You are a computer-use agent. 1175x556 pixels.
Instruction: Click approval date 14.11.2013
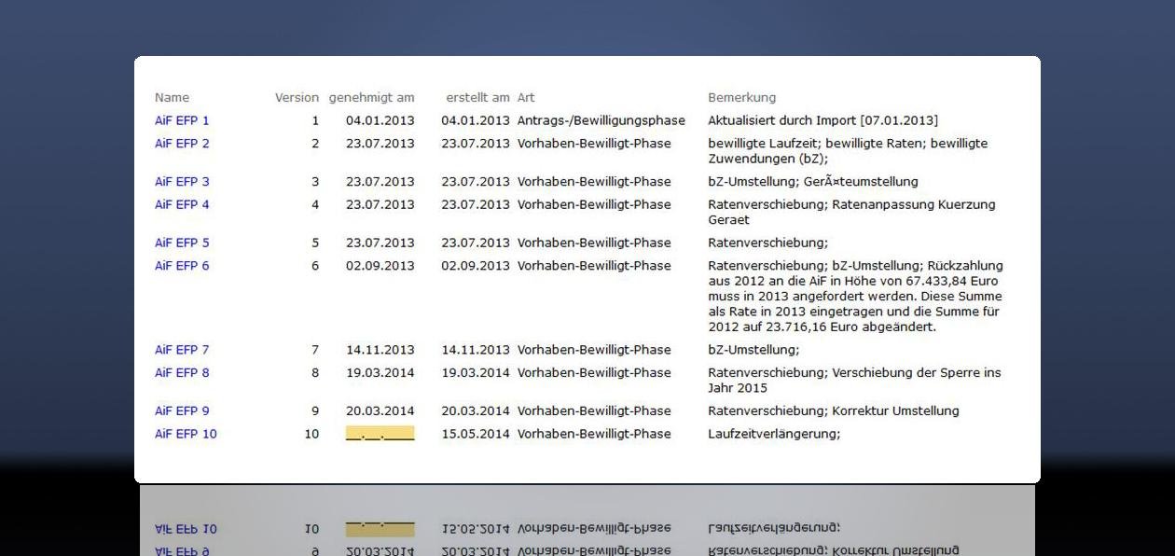click(380, 350)
